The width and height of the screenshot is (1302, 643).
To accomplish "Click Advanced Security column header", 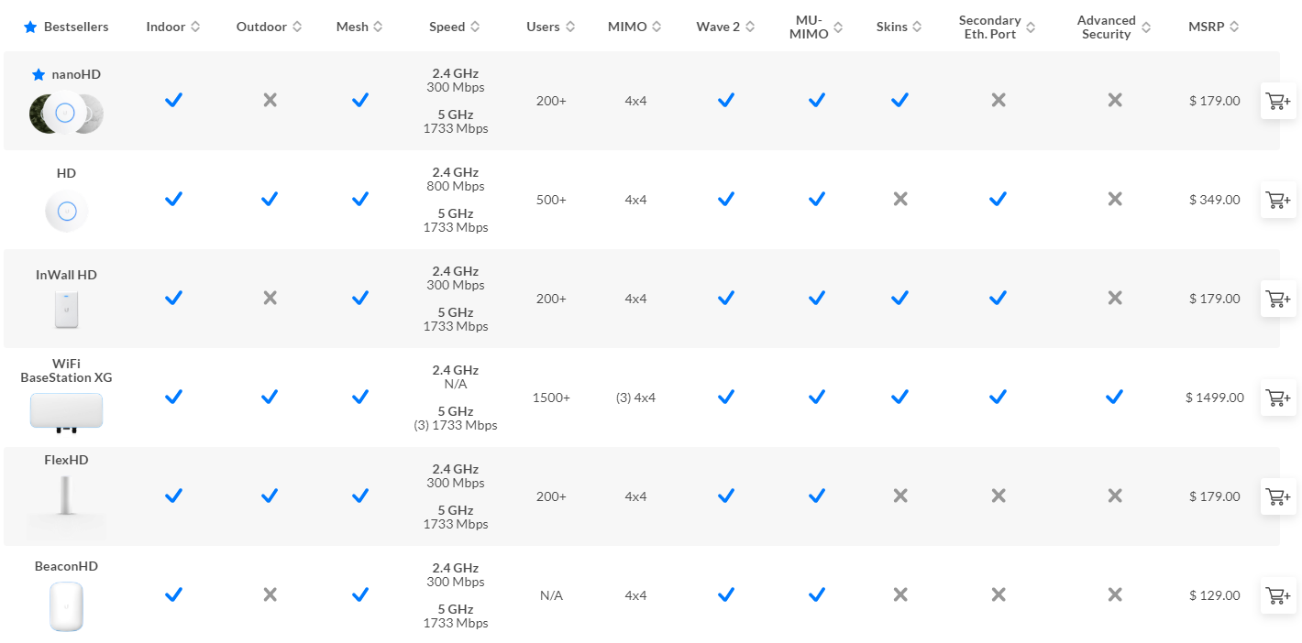I will (x=1106, y=27).
